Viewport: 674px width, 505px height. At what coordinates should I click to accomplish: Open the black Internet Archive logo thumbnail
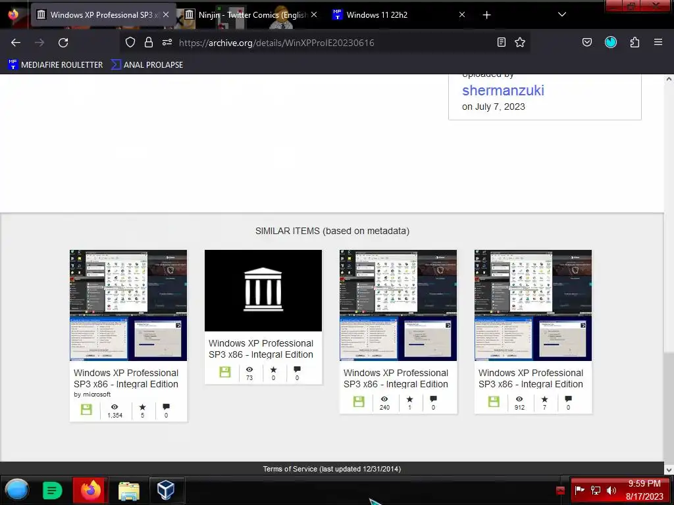click(263, 290)
